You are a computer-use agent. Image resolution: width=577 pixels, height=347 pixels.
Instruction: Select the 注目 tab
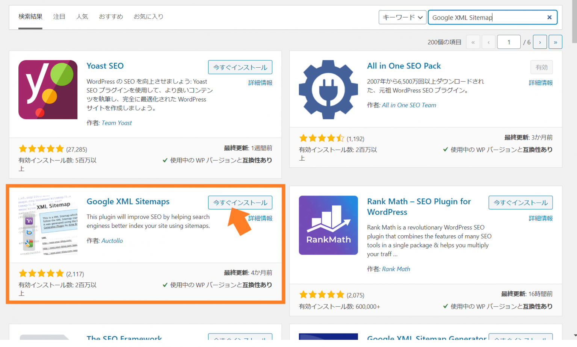click(59, 17)
